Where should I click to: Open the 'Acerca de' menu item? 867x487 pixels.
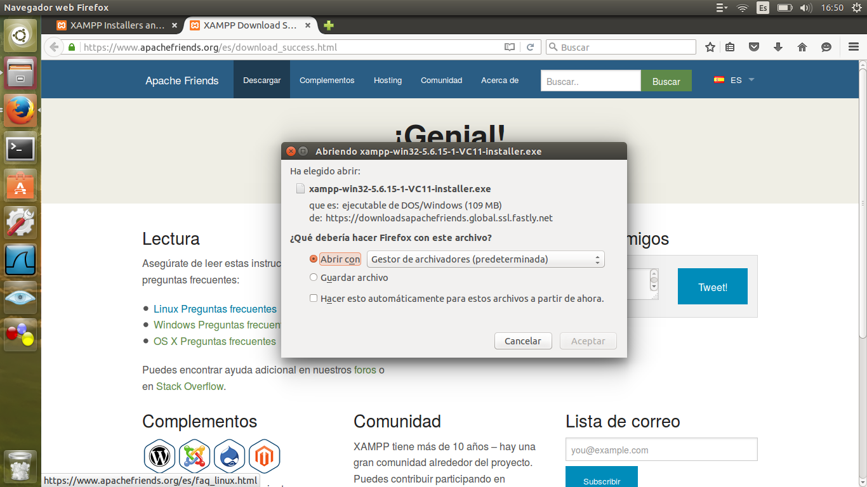pos(500,80)
